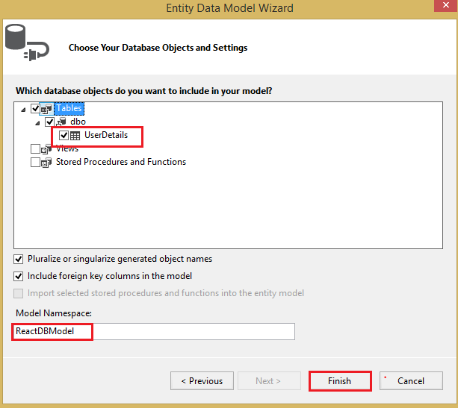Uncheck the UserDetails table checkbox
The height and width of the screenshot is (408, 458).
(64, 136)
